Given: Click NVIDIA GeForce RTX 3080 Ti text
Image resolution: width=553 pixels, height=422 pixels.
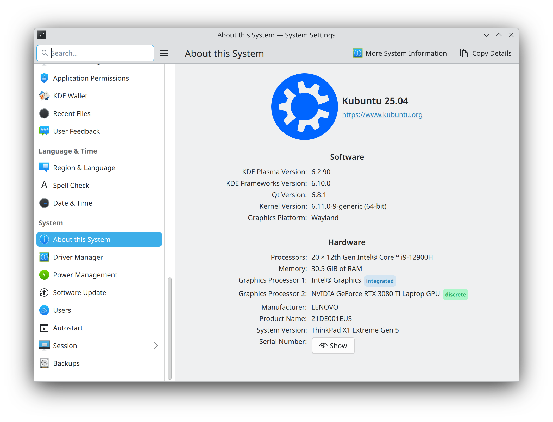Looking at the screenshot, I should click(375, 293).
